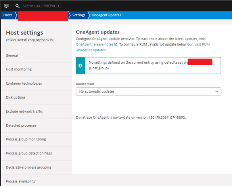Image resolution: width=232 pixels, height=186 pixels.
Task: Open Process group monitoring settings
Action: pyautogui.click(x=36, y=139)
